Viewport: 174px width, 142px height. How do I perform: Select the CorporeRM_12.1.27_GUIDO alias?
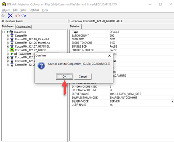coord(31,50)
